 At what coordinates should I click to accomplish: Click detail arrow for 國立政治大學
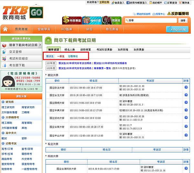pyautogui.click(x=186, y=87)
